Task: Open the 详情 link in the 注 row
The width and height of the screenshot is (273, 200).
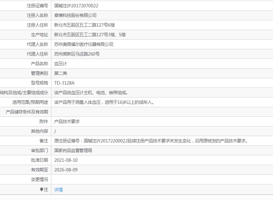Action: coord(58,190)
